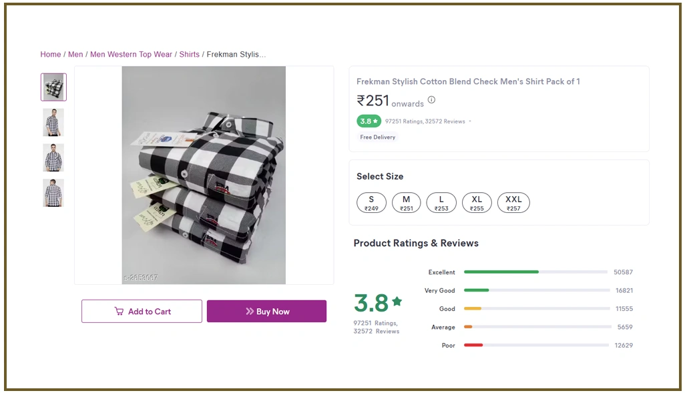Click the cart icon in Add to Cart
Screen dimensions: 685x393
click(x=119, y=312)
